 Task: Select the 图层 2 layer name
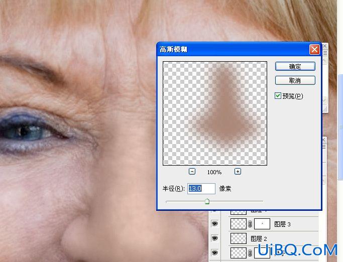point(259,238)
